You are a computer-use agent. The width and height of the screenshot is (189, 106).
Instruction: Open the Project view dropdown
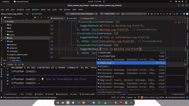10,17
